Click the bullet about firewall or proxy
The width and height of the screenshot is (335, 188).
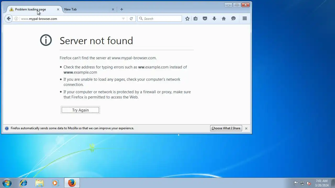(x=127, y=95)
